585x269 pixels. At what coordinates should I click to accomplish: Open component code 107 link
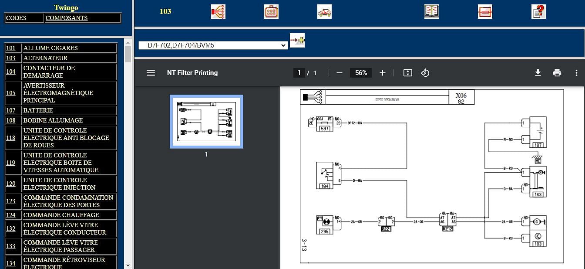(10, 110)
